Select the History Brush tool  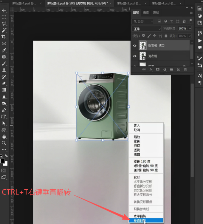pyautogui.click(x=4, y=77)
